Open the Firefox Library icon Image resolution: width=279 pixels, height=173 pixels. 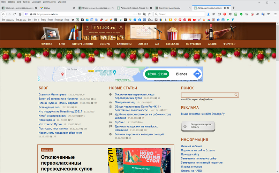pos(214,14)
